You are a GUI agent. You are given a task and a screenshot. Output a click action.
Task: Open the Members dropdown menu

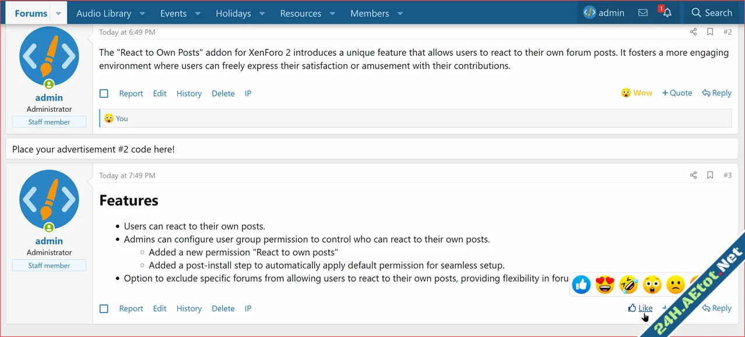(400, 13)
